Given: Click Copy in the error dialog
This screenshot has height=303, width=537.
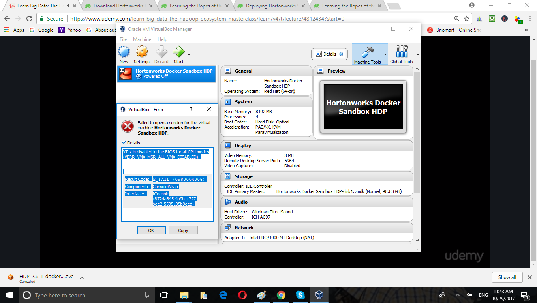Looking at the screenshot, I should tap(183, 230).
